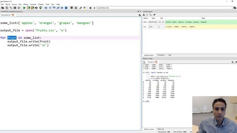Open the Search menu
The height and width of the screenshot is (133, 237).
pyautogui.click(x=7, y=4)
